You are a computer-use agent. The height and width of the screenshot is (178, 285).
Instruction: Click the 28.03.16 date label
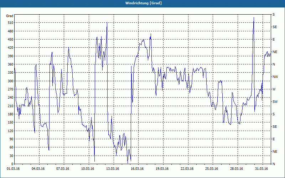point(237,169)
